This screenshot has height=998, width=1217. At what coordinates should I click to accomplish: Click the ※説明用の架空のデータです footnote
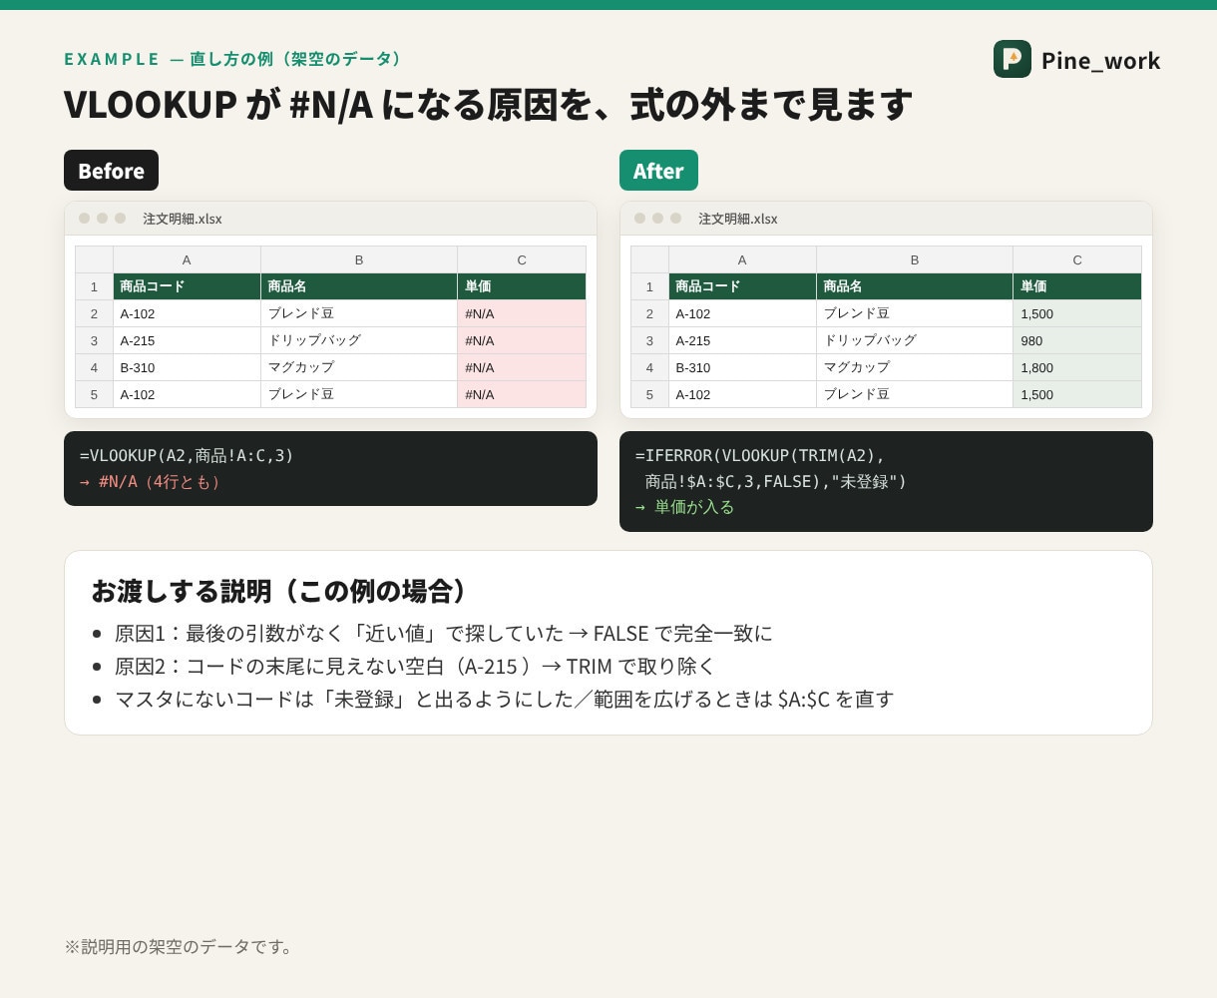pyautogui.click(x=181, y=946)
